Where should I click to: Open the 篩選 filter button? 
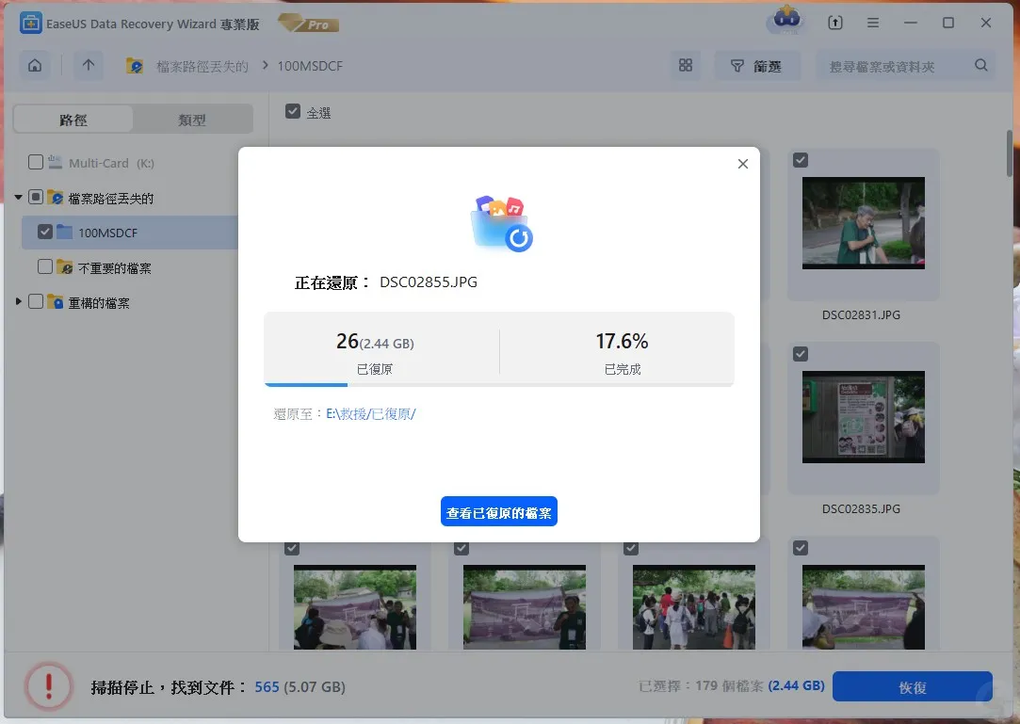point(756,66)
